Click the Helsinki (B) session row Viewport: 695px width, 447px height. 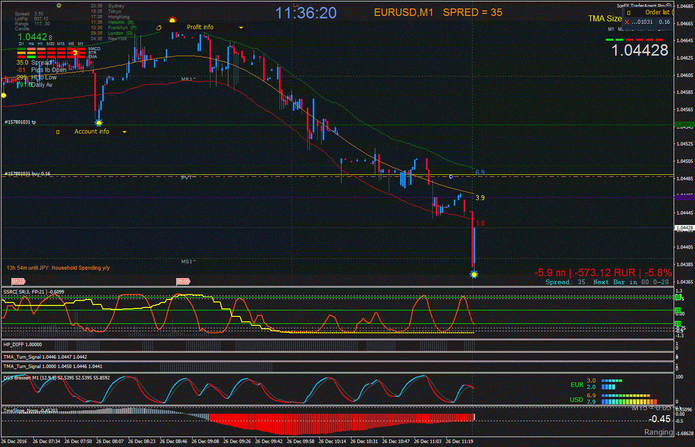click(112, 22)
